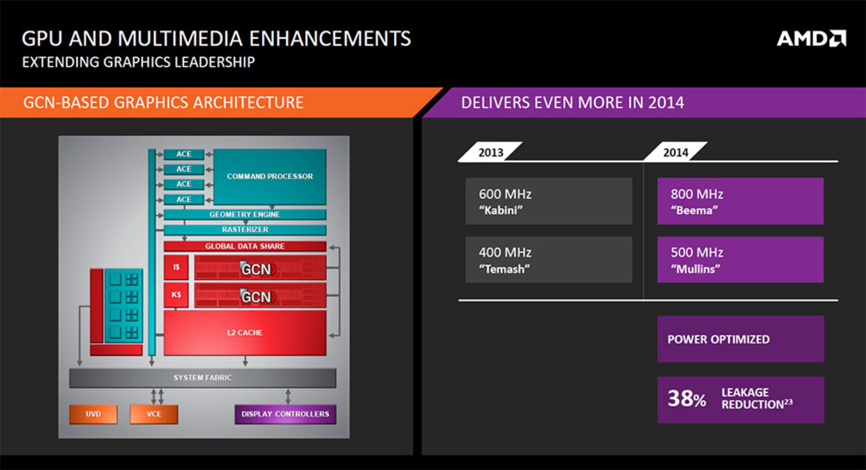The width and height of the screenshot is (866, 470).
Task: Click the purple DISPLAY CONTROLLERS block
Action: point(285,414)
